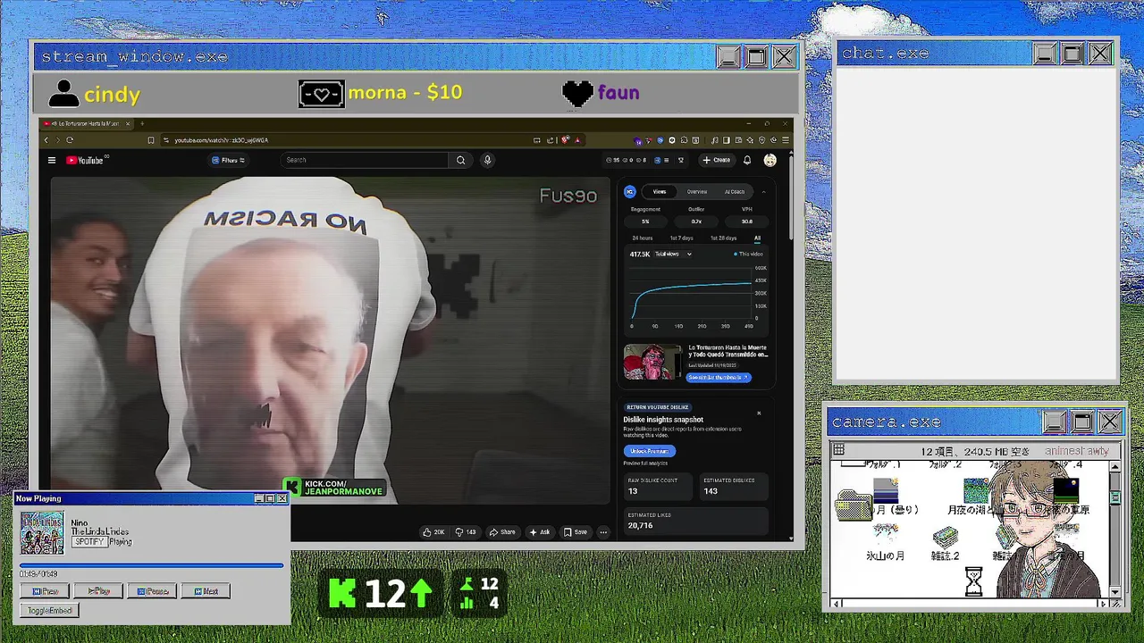Click the camera.exe horizontal scrollbar right arrow
This screenshot has height=643, width=1144.
point(1103,604)
